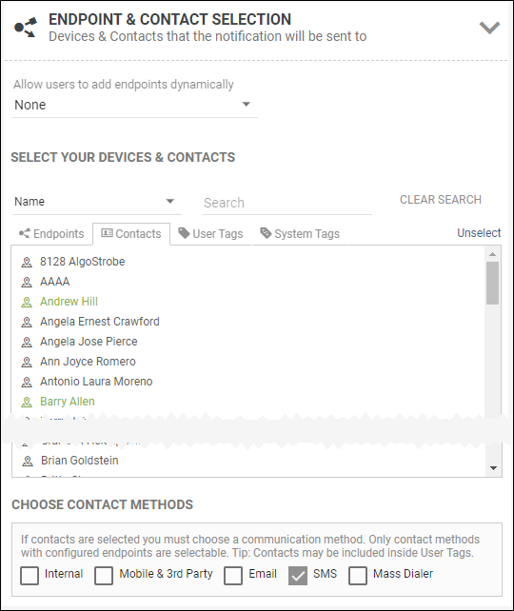The image size is (514, 611).
Task: Select contact Angela Jose Pierce
Action: [89, 342]
